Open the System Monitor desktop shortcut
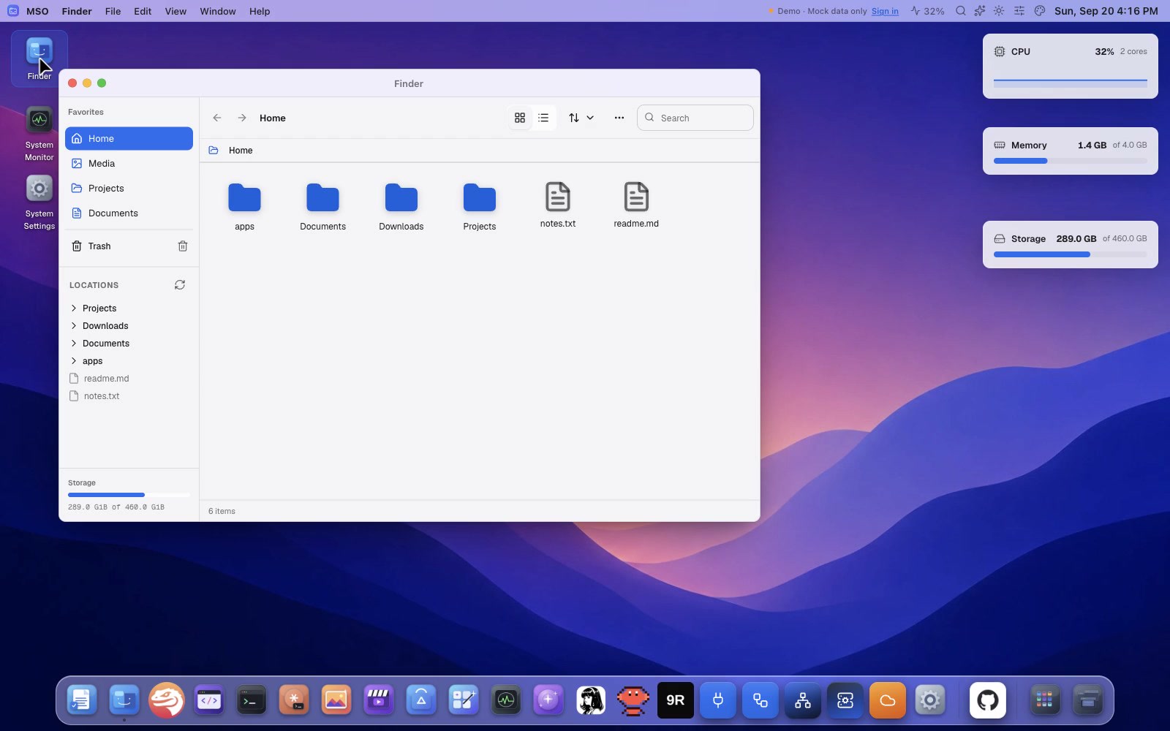This screenshot has height=731, width=1170. click(x=39, y=135)
